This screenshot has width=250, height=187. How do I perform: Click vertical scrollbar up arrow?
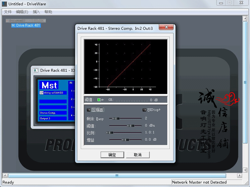point(245,18)
